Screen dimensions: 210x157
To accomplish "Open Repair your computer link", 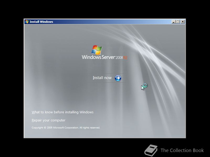I will click(x=49, y=120).
